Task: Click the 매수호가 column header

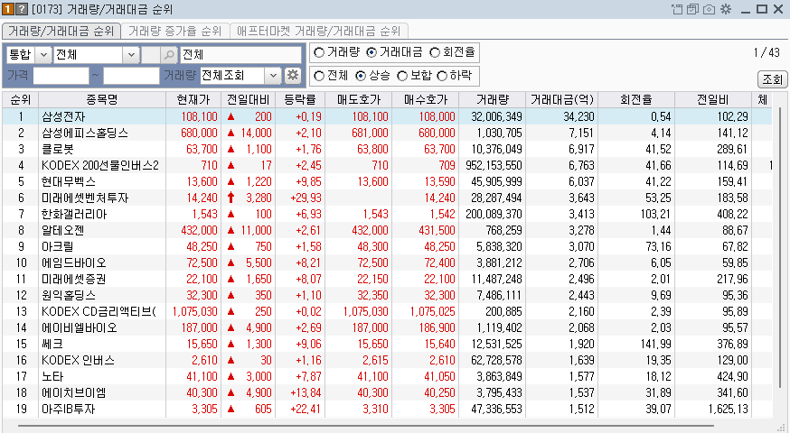Action: [425, 99]
